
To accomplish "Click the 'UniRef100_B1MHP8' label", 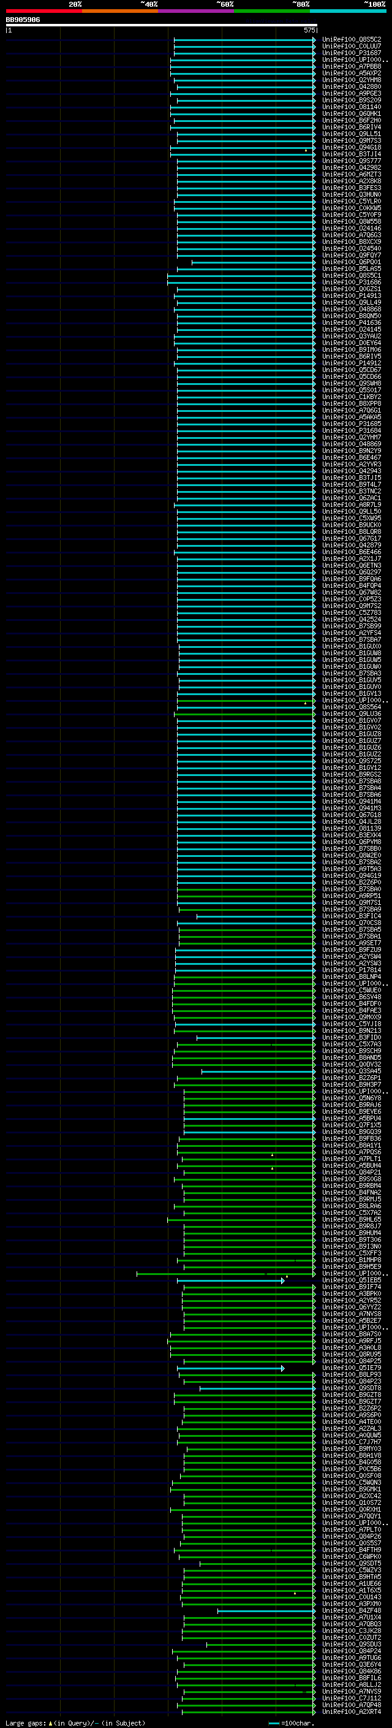I will coord(352,1260).
